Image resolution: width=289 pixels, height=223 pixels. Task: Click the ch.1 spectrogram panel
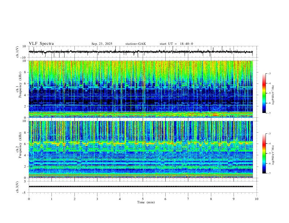(x=140, y=89)
